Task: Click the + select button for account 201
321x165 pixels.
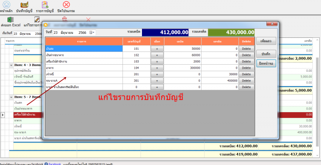Action: [x=157, y=74]
